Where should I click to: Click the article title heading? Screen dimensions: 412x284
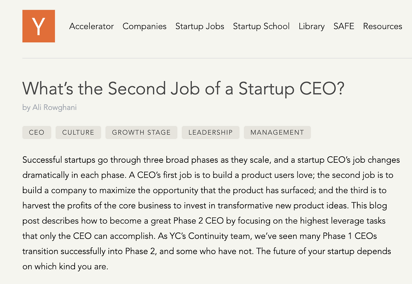click(183, 88)
